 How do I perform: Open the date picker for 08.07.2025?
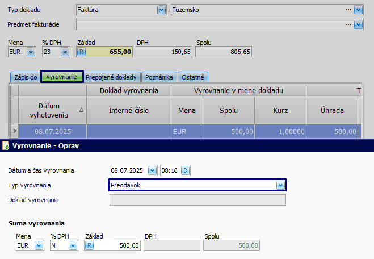point(152,170)
